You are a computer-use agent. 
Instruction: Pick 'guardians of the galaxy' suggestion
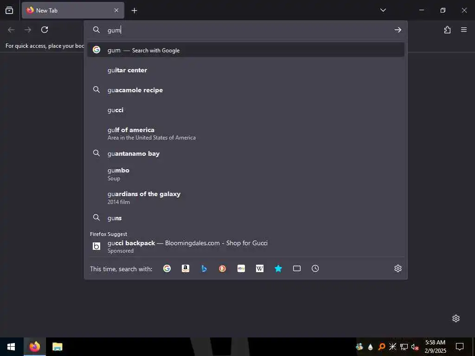click(246, 197)
